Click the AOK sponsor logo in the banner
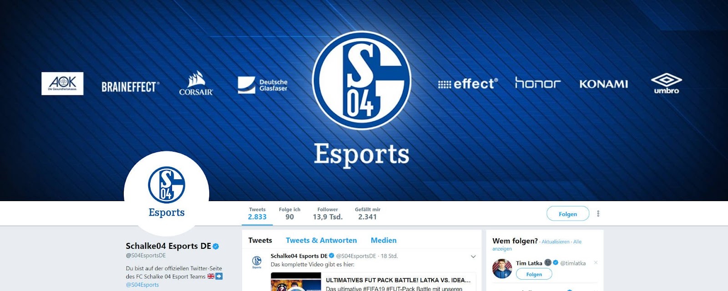728x291 pixels. coord(62,84)
